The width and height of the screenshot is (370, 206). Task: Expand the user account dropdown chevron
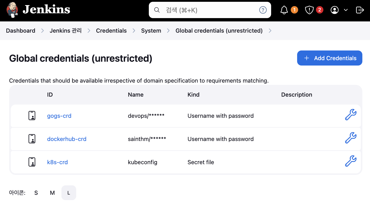pos(346,10)
